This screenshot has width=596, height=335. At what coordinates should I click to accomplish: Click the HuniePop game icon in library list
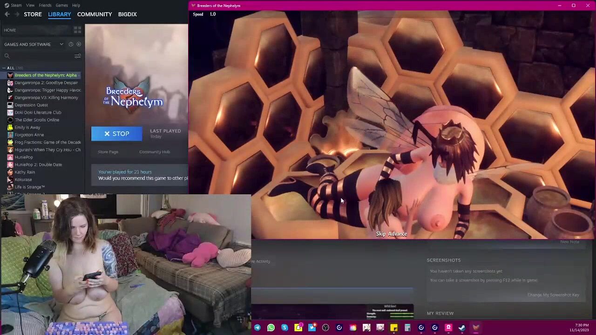[10, 157]
